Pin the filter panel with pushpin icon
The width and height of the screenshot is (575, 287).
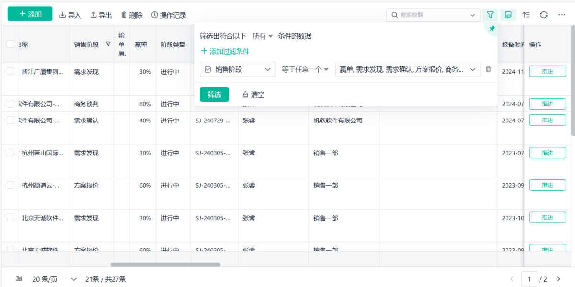pos(492,29)
